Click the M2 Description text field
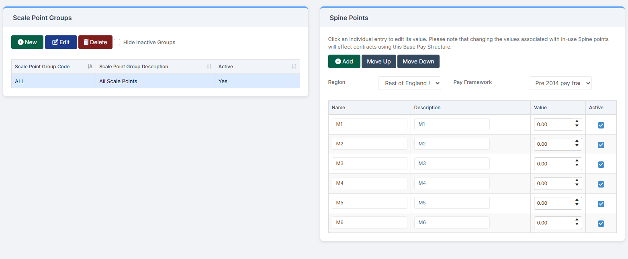Screen dimensions: 628x259 point(452,144)
